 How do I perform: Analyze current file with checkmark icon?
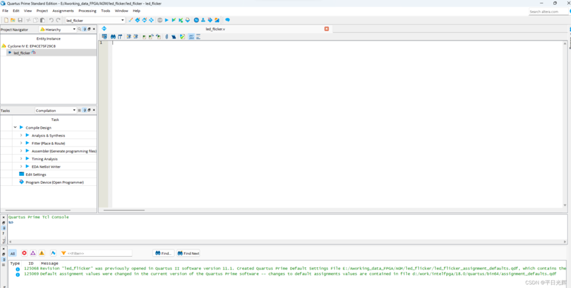pos(183,36)
